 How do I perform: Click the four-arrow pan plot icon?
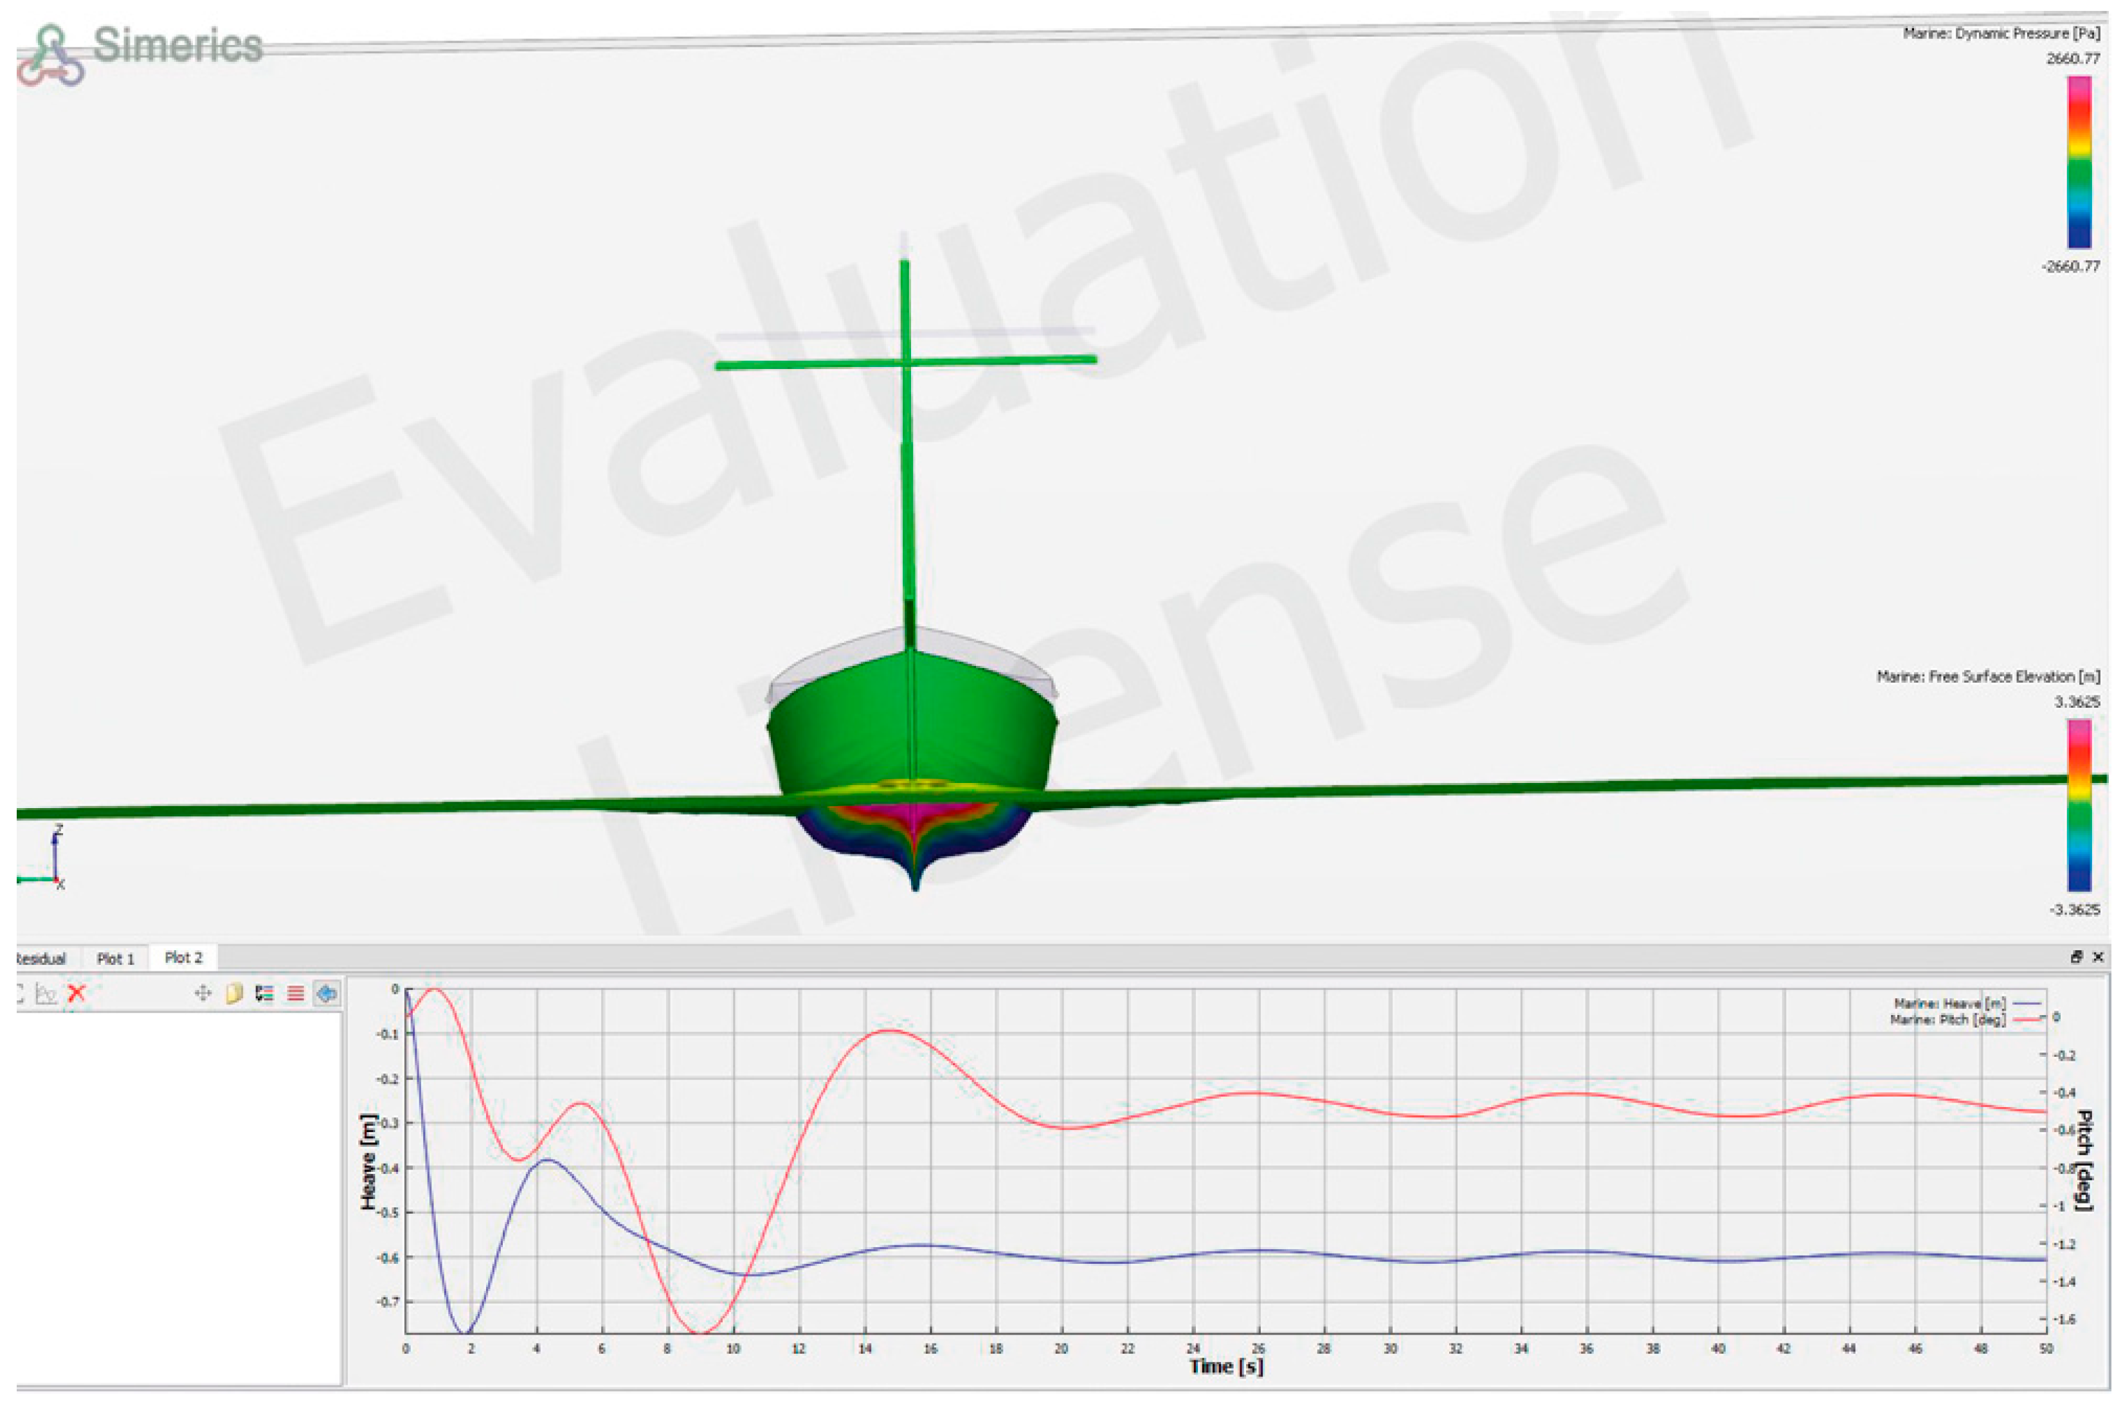tap(203, 993)
